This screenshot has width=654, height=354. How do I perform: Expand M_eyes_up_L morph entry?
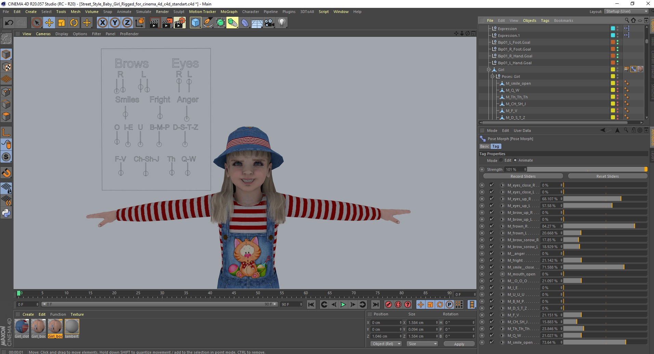point(502,206)
